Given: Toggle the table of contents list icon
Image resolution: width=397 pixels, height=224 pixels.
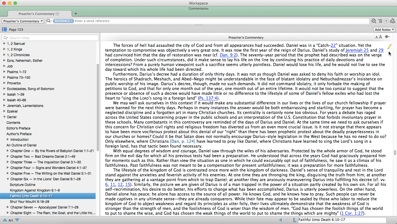Looking at the screenshot, I should (4, 29).
